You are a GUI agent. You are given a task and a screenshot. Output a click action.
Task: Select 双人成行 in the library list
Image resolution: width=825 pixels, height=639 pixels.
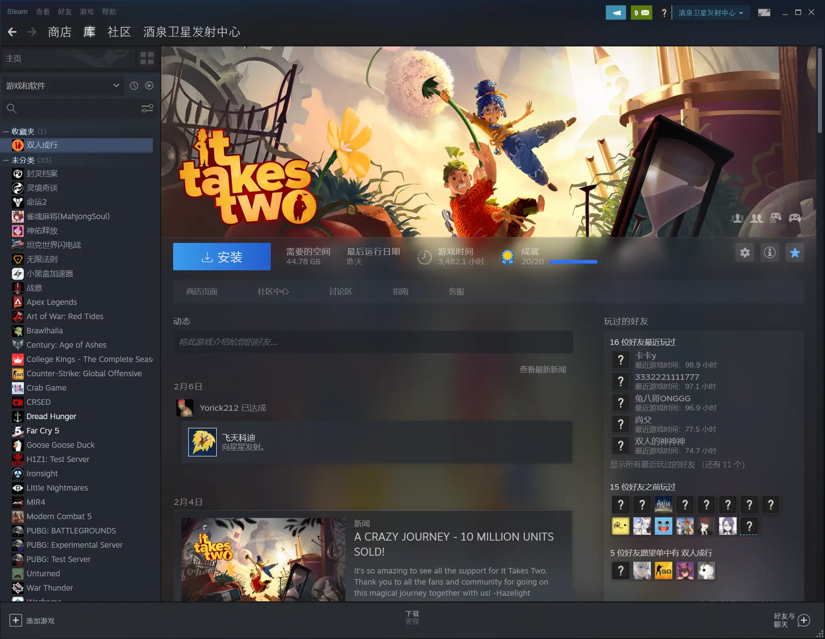tap(77, 145)
